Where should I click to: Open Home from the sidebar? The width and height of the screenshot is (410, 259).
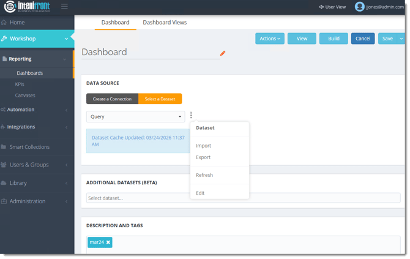click(17, 22)
